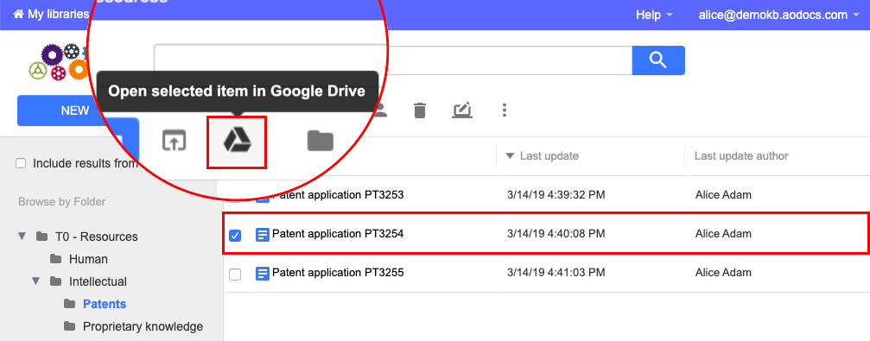Open Patent application PT3253 document

point(338,194)
